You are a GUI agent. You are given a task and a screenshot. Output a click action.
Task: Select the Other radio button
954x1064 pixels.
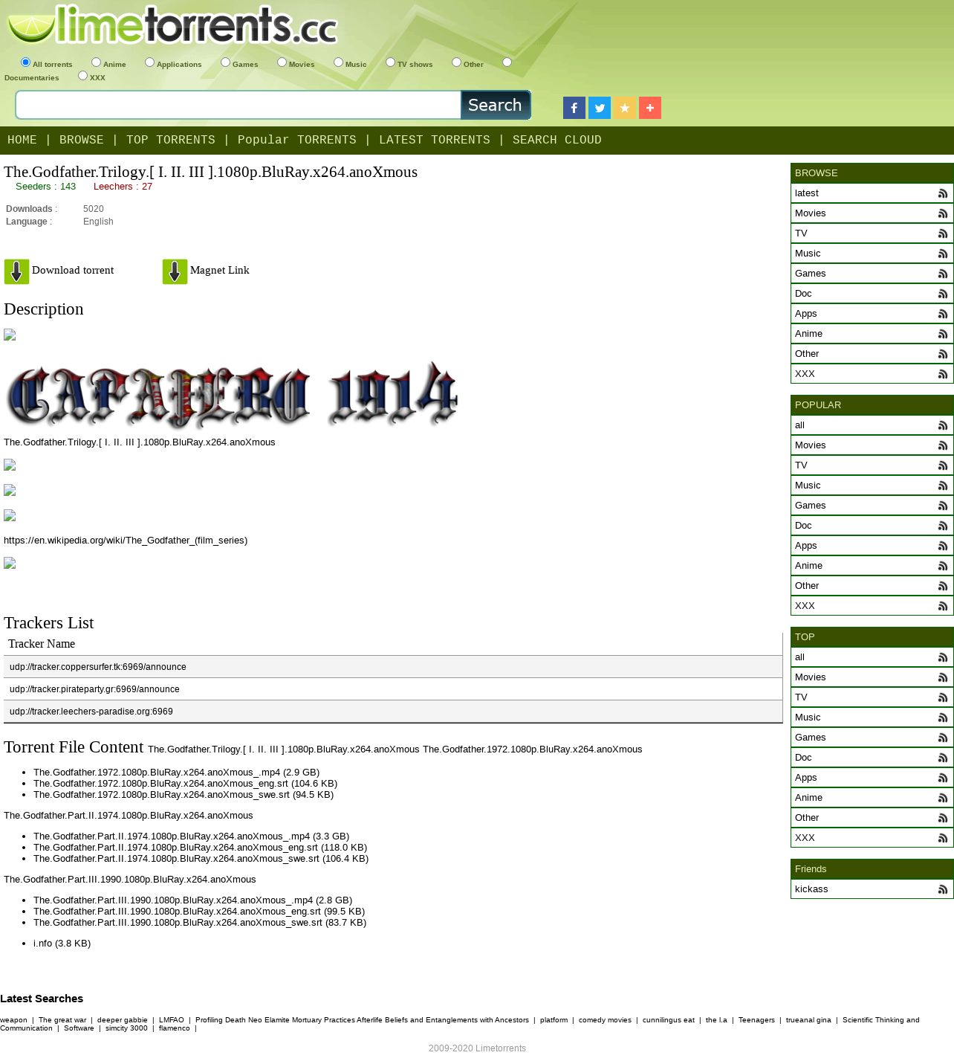pos(456,62)
